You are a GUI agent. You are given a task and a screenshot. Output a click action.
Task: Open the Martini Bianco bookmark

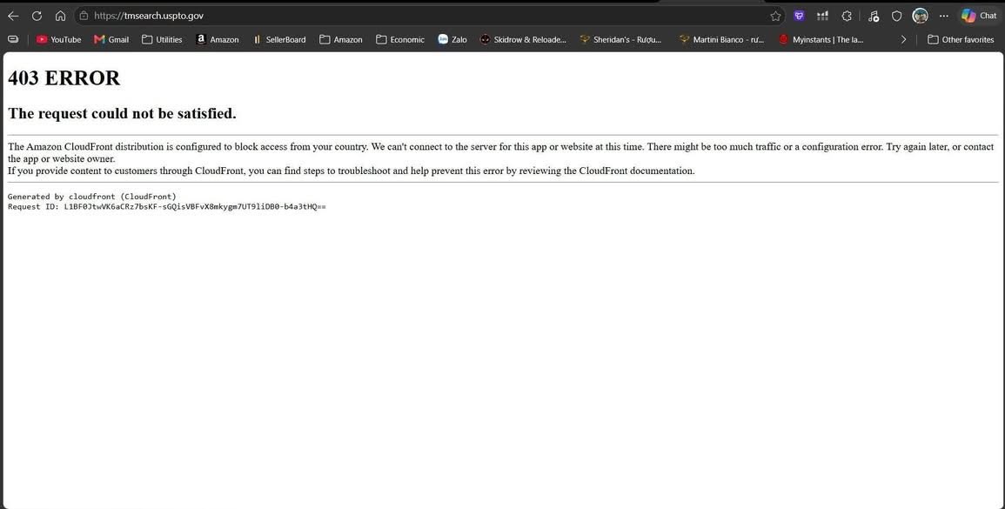click(x=721, y=40)
